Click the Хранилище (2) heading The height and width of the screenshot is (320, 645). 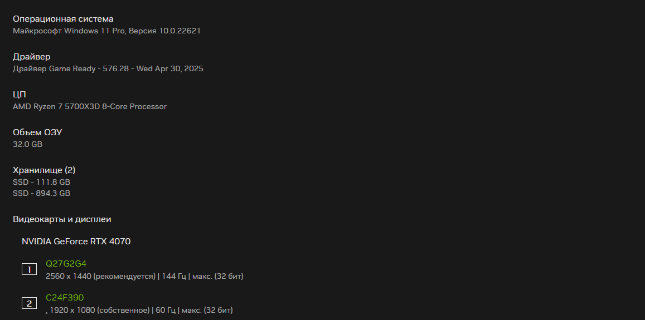[44, 170]
